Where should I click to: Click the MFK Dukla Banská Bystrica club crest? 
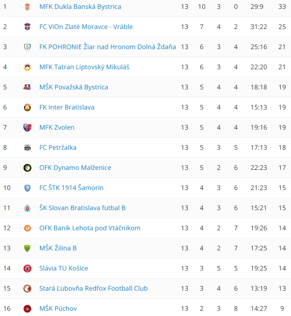(x=27, y=7)
